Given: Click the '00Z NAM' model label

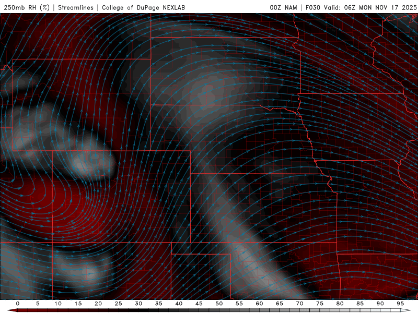Looking at the screenshot, I should (x=283, y=7).
